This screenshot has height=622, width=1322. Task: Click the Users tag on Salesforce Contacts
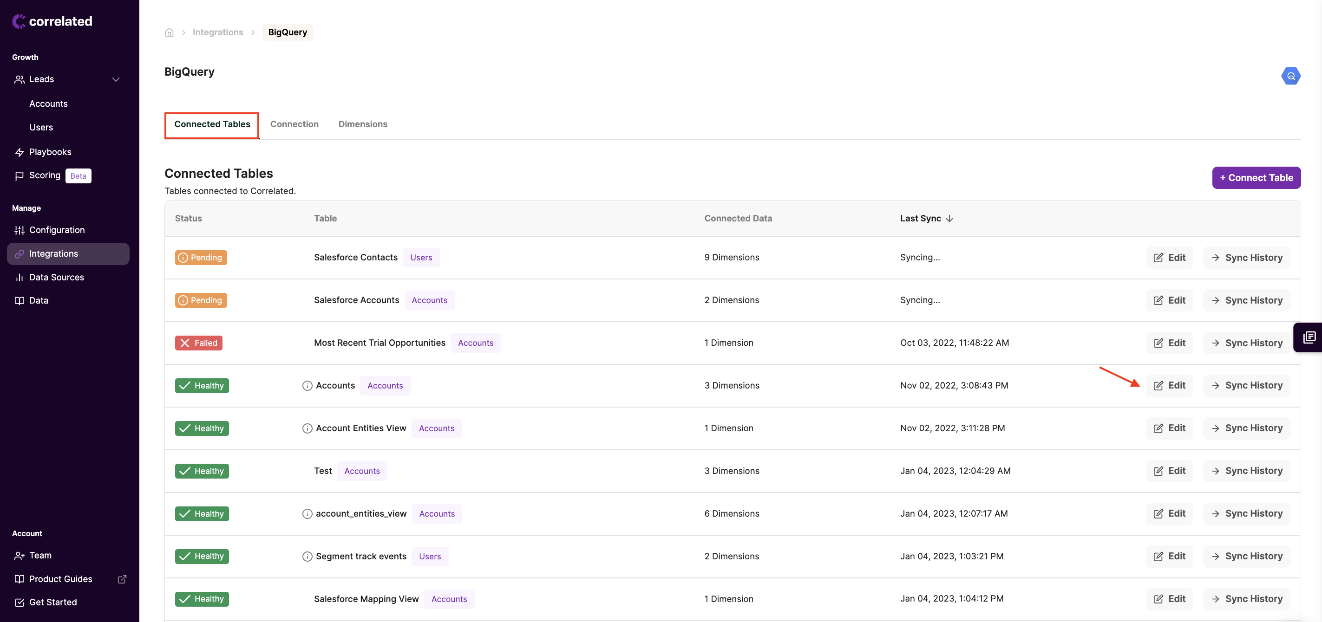pos(421,258)
